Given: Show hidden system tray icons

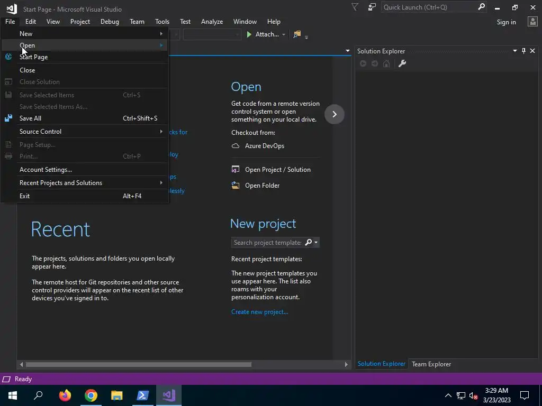Looking at the screenshot, I should [x=448, y=395].
